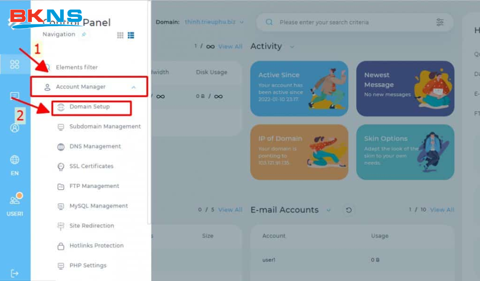Pin the navigation panel with the pin icon

pos(83,34)
